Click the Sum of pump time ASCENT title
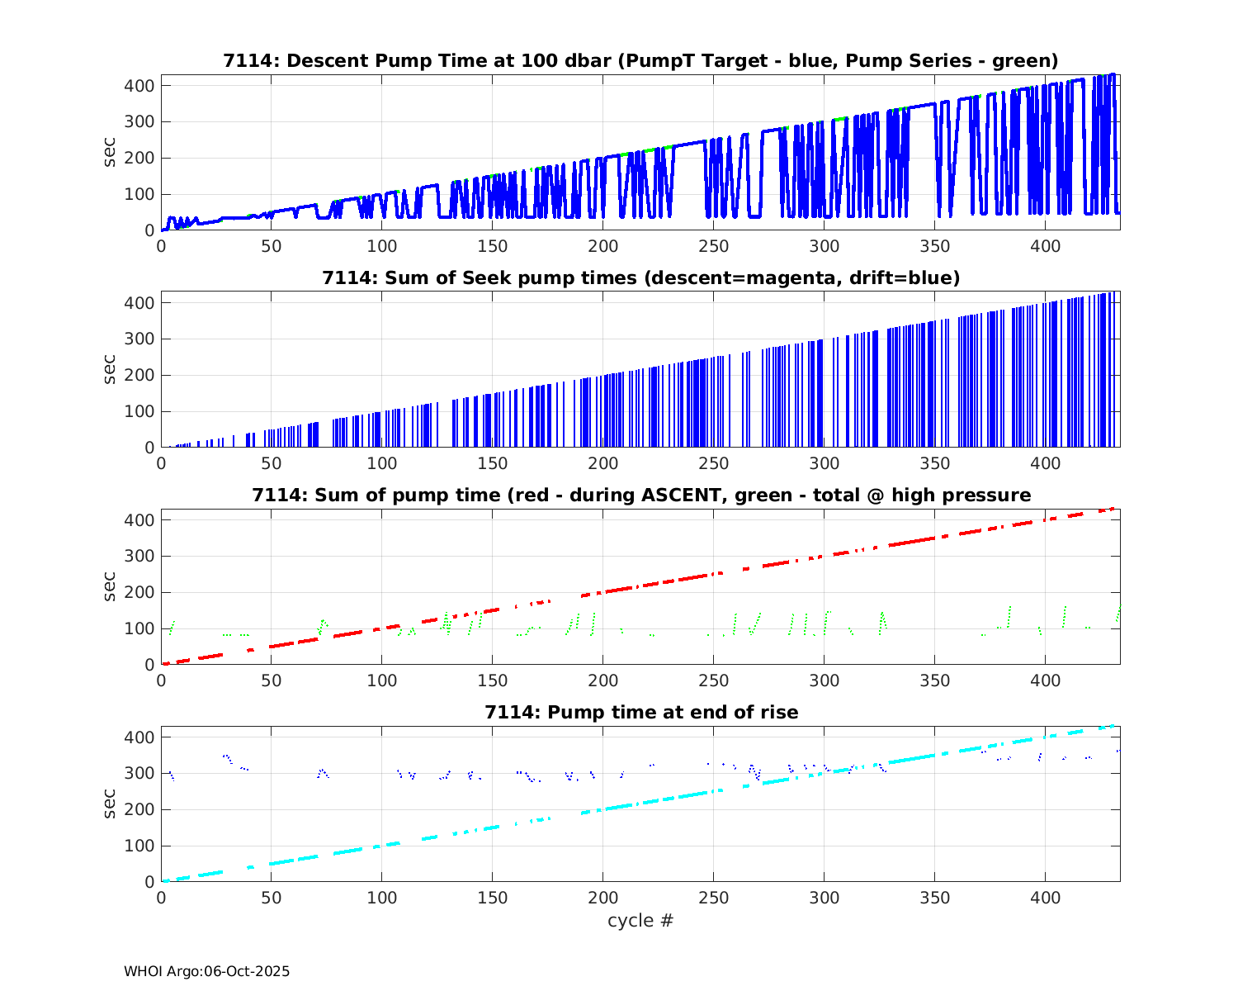Viewport: 1238px width, 991px height. coord(640,495)
